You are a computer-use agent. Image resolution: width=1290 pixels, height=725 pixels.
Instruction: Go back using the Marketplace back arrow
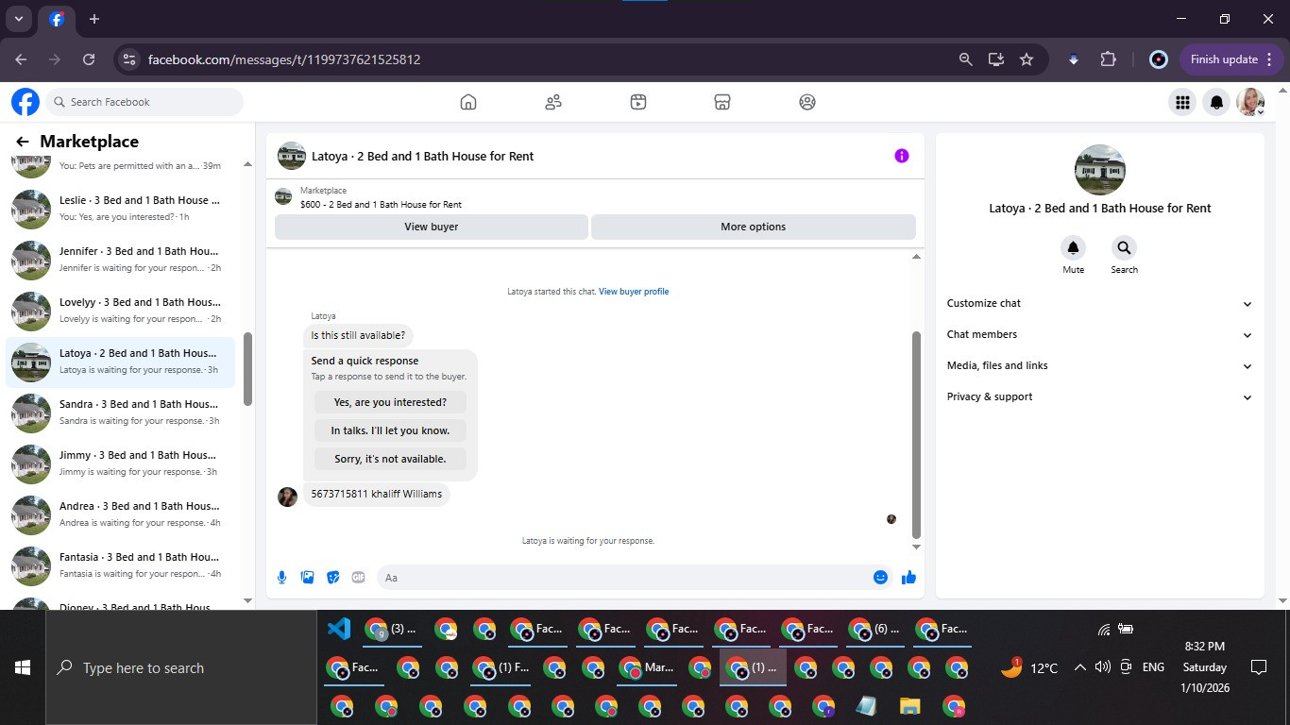coord(22,142)
